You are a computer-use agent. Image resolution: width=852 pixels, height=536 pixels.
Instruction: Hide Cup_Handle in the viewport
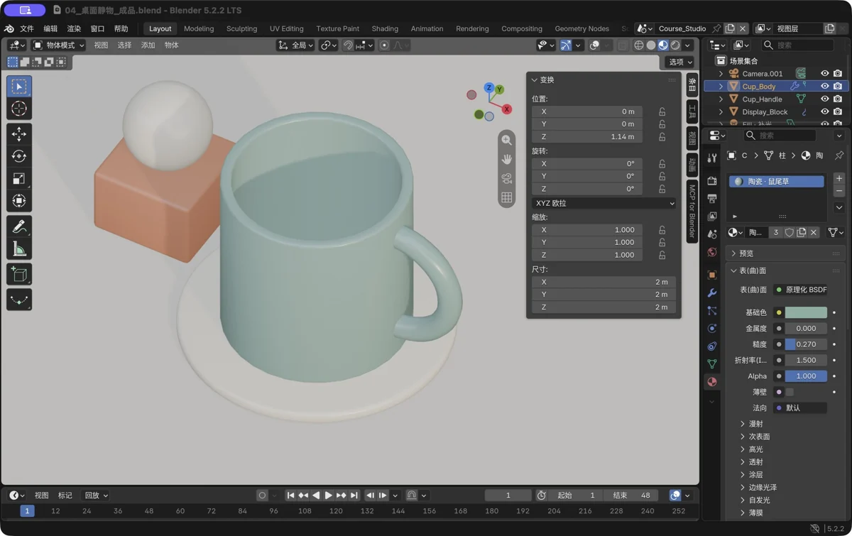click(x=824, y=99)
